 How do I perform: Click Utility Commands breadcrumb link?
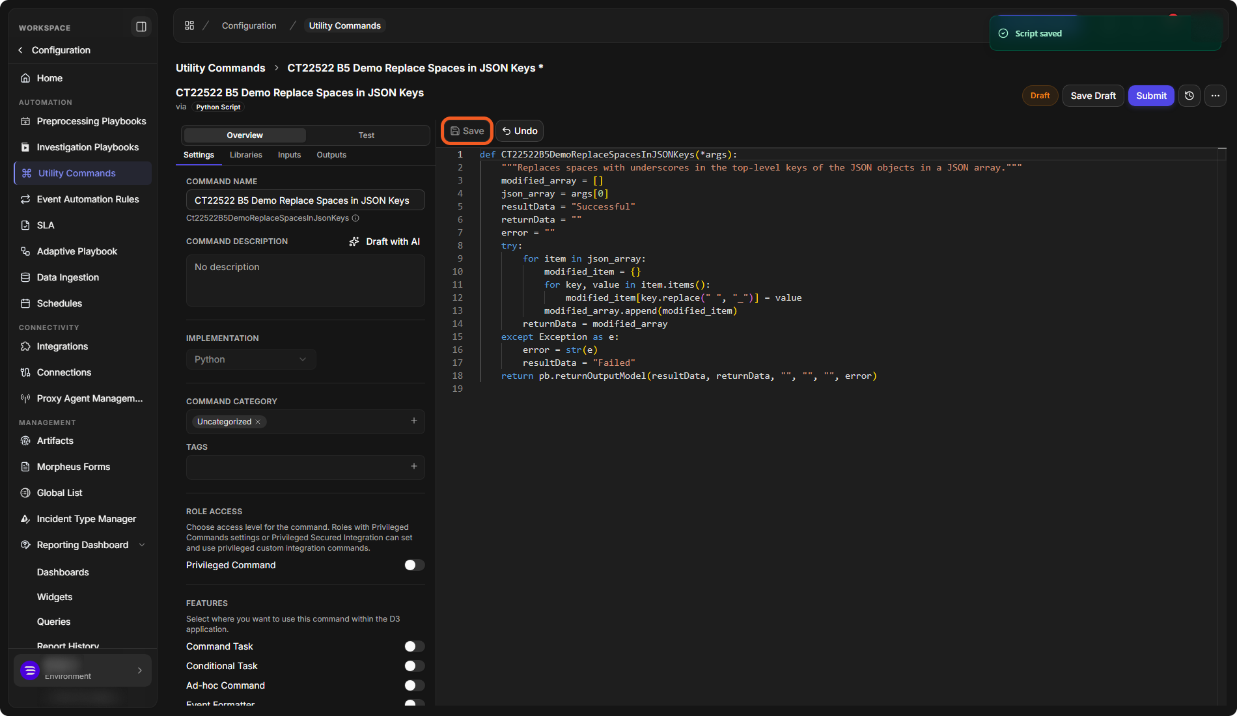click(x=221, y=68)
